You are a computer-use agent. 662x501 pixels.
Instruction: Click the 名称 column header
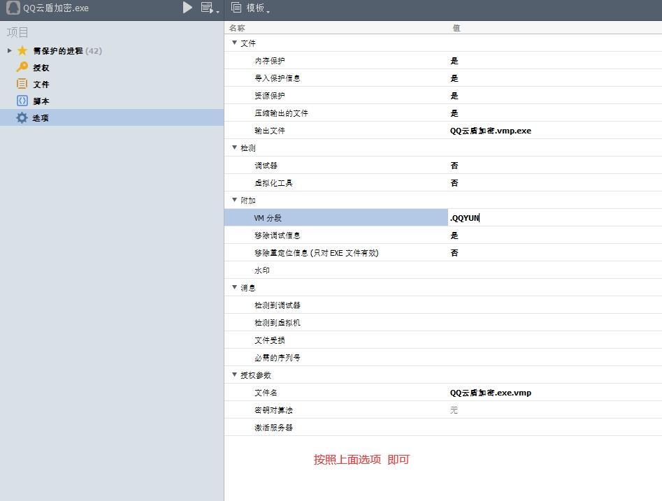click(x=237, y=28)
